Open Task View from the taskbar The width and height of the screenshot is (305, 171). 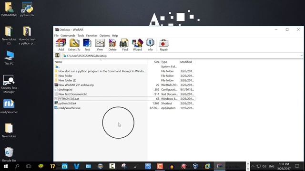click(x=29, y=166)
